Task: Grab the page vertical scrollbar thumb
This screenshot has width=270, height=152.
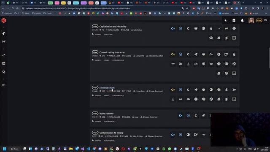Action: point(269,58)
